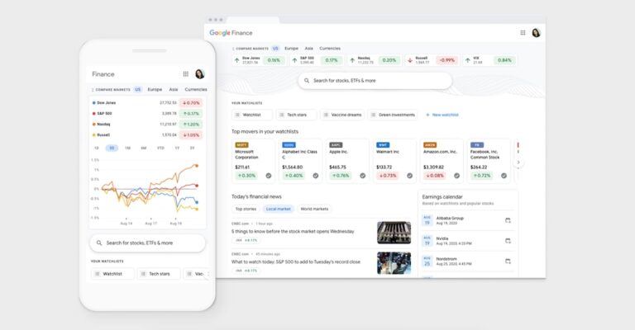The height and width of the screenshot is (330, 635).
Task: Open Green investments watchlist
Action: (393, 115)
